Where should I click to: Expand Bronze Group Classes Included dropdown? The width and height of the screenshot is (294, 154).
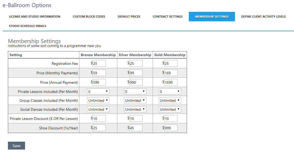(98, 100)
